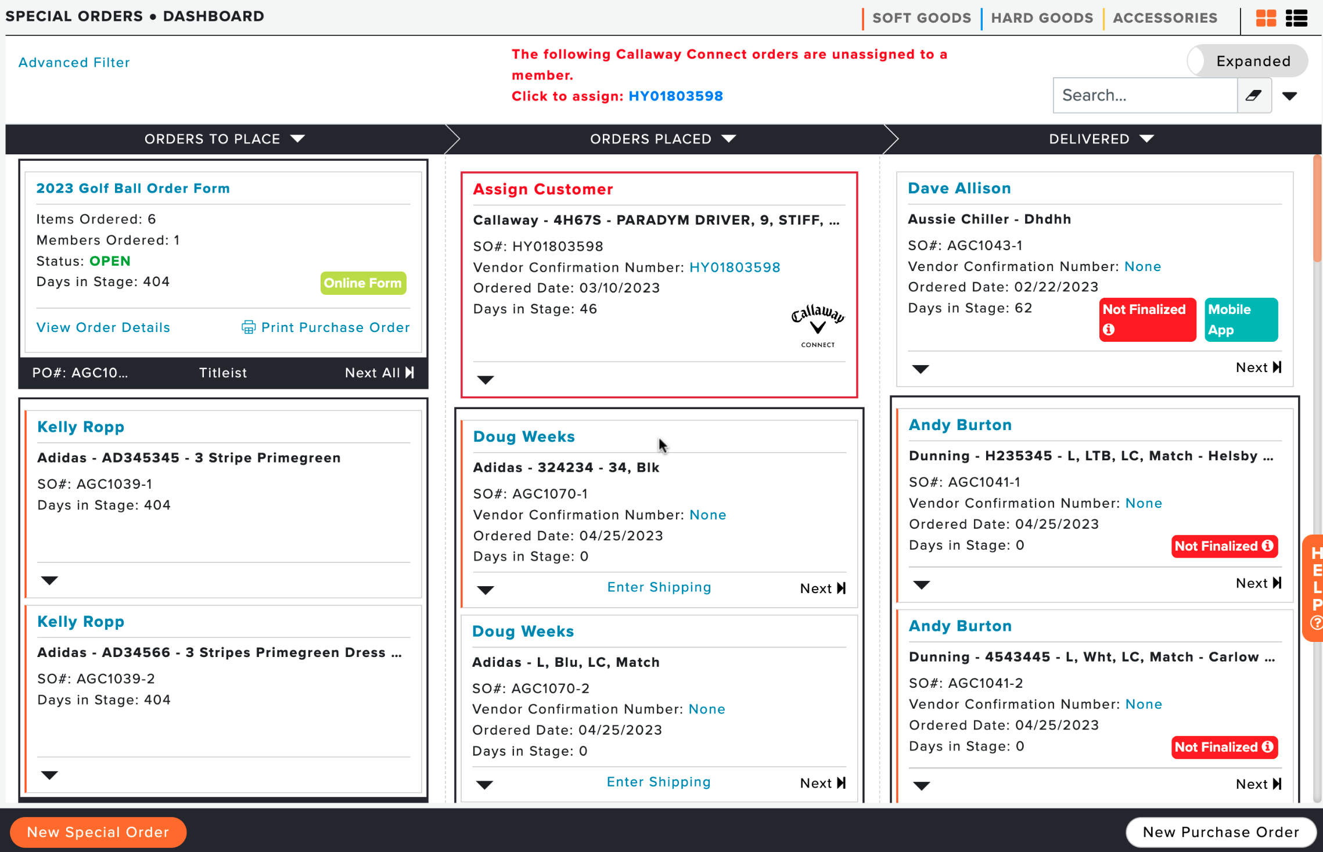Advance Doug Weeks AGC1070-2 with Next

point(823,783)
